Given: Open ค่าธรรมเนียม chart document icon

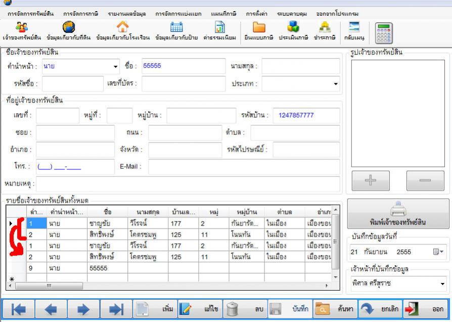Looking at the screenshot, I should pyautogui.click(x=219, y=27).
